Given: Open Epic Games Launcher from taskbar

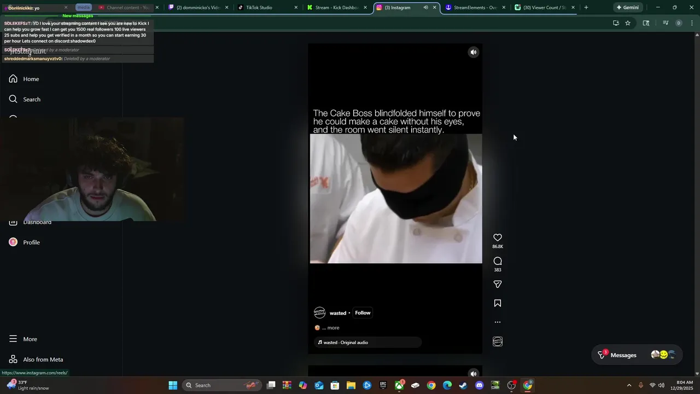Looking at the screenshot, I should click(383, 385).
